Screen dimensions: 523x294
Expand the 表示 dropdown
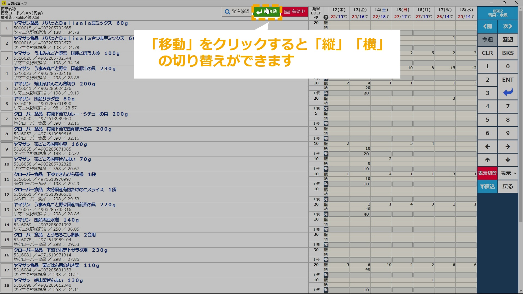[508, 173]
